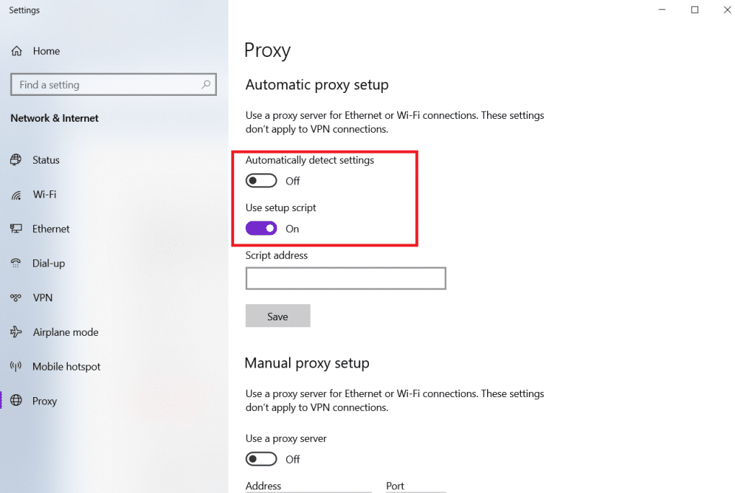
Task: Click the Port label
Action: (395, 486)
